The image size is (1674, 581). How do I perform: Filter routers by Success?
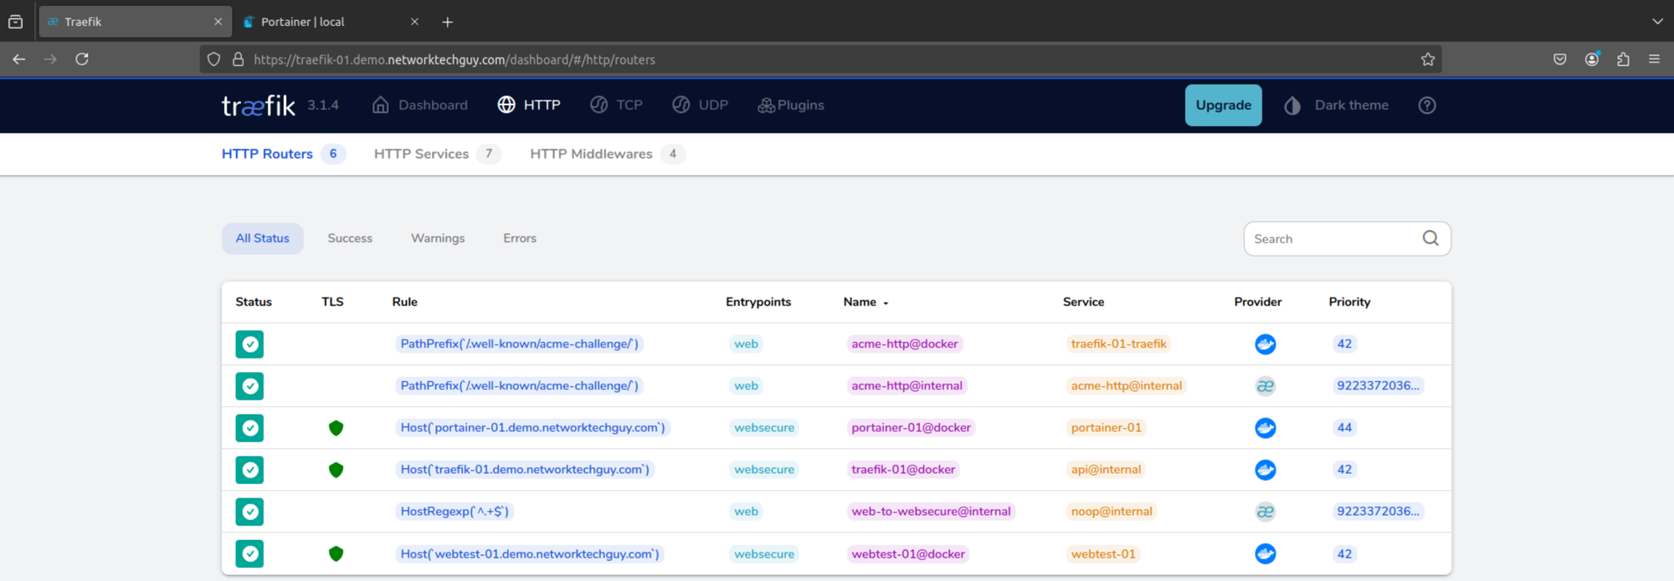tap(350, 238)
